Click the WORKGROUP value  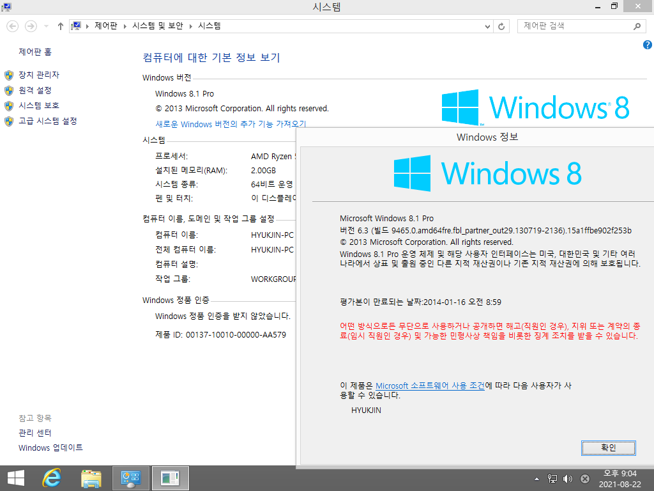[x=273, y=279]
